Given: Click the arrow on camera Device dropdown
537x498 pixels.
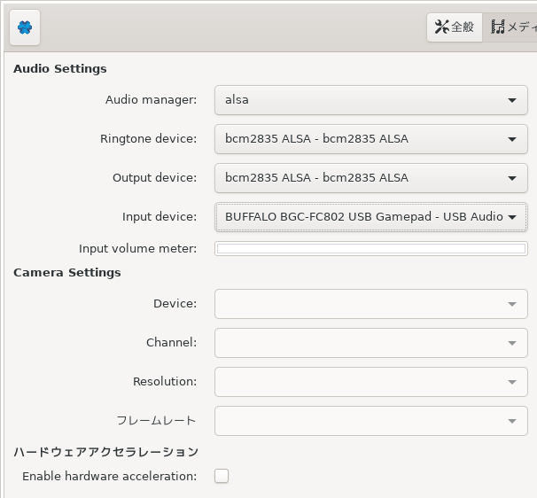Looking at the screenshot, I should pos(512,304).
